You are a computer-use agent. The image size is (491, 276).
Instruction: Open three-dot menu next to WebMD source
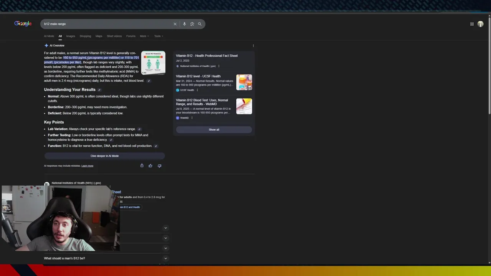point(192,118)
